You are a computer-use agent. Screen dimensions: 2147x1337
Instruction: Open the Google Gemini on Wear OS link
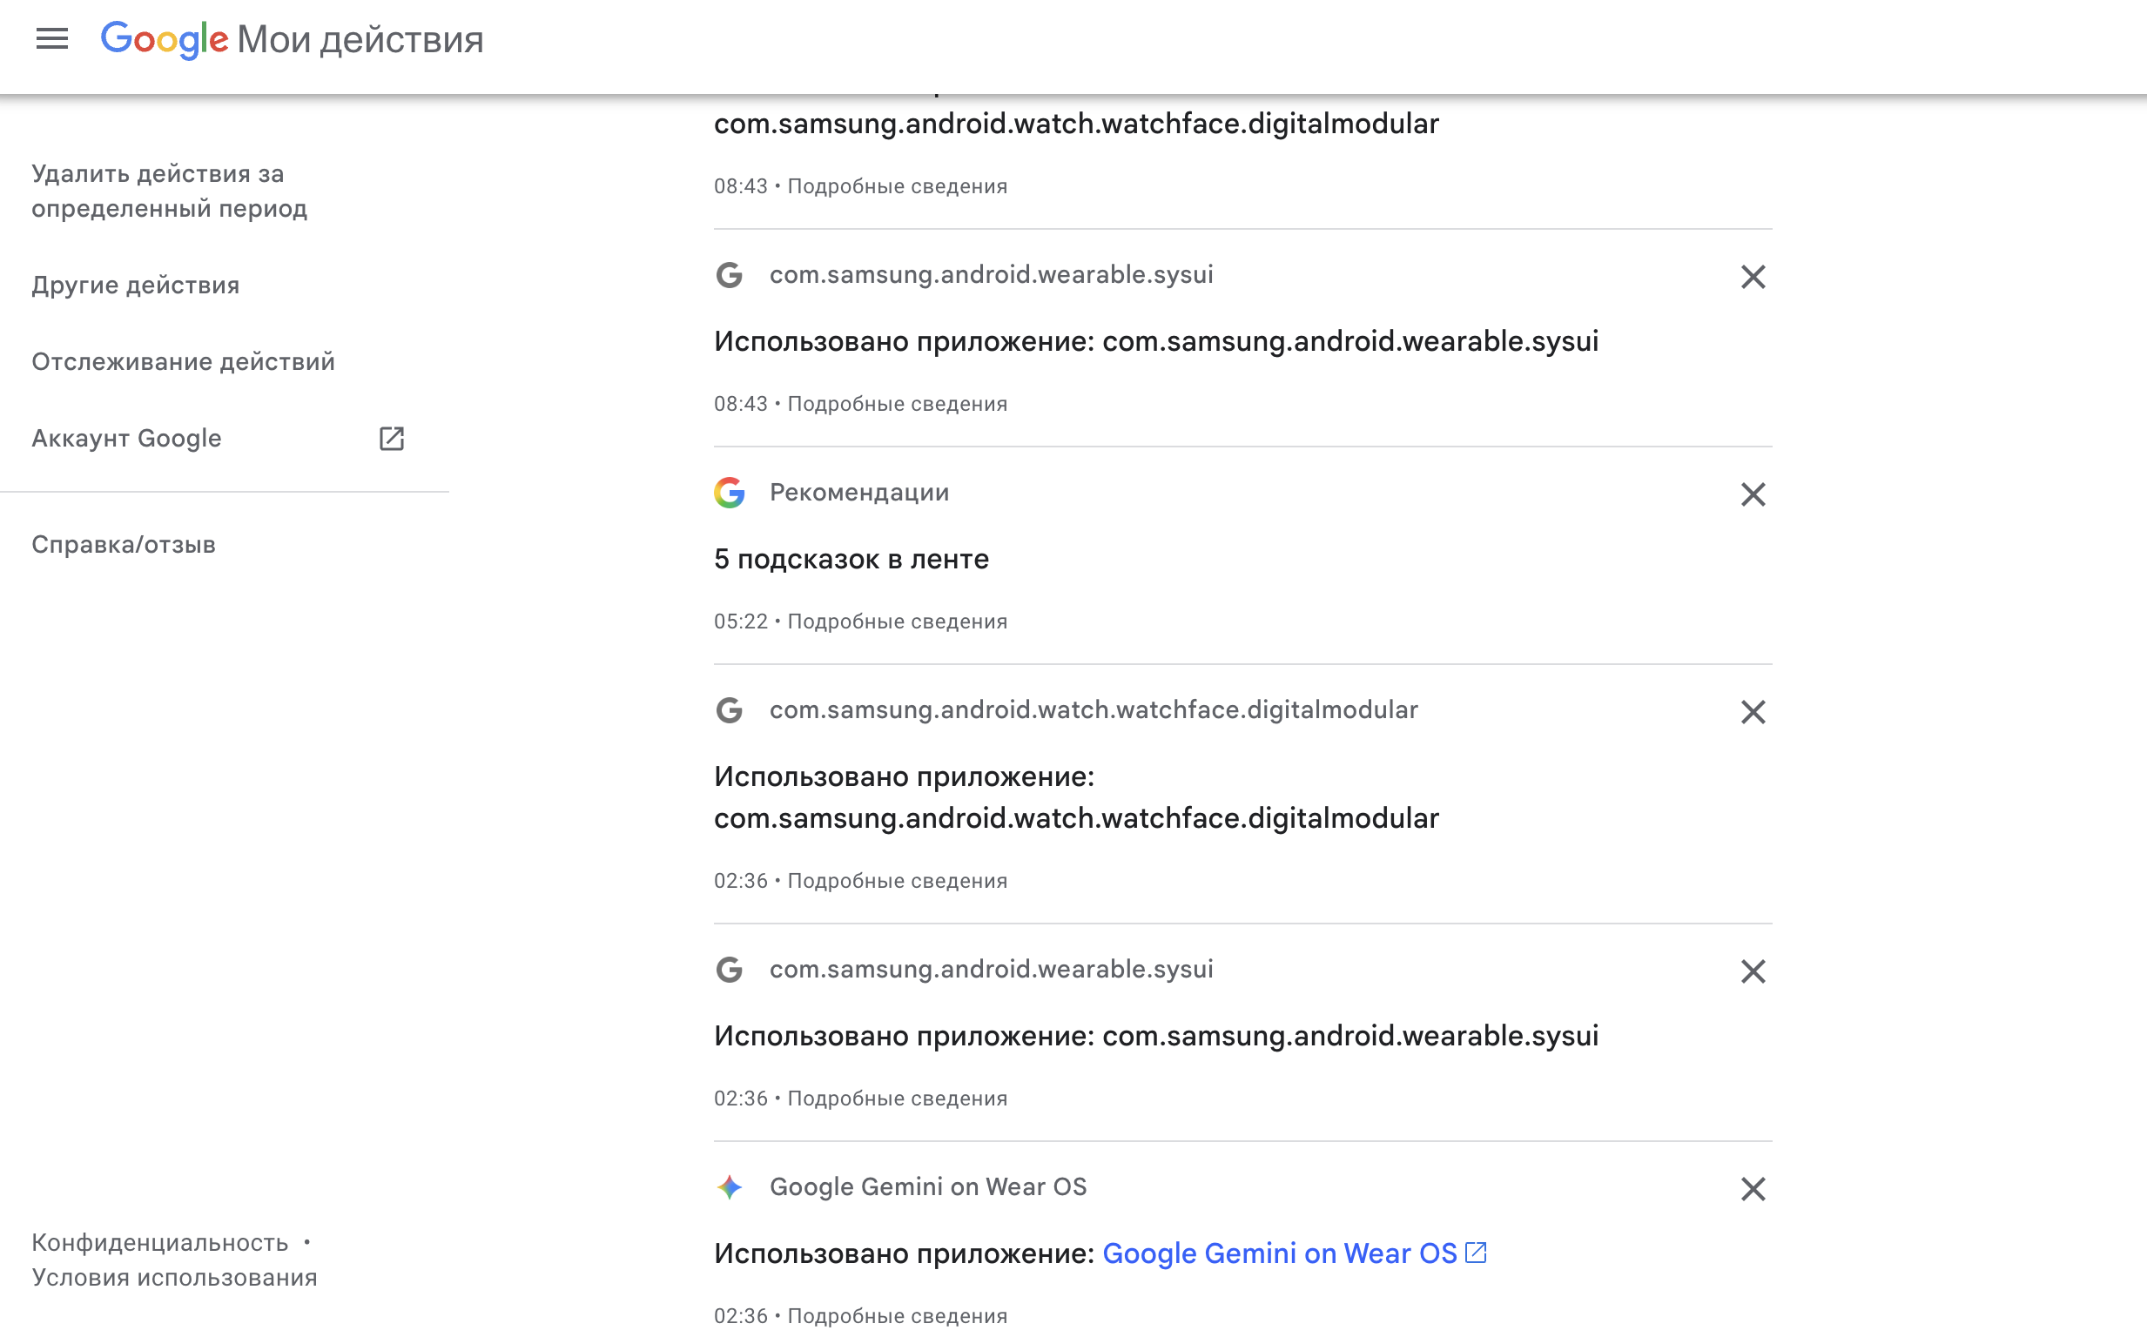[1279, 1253]
